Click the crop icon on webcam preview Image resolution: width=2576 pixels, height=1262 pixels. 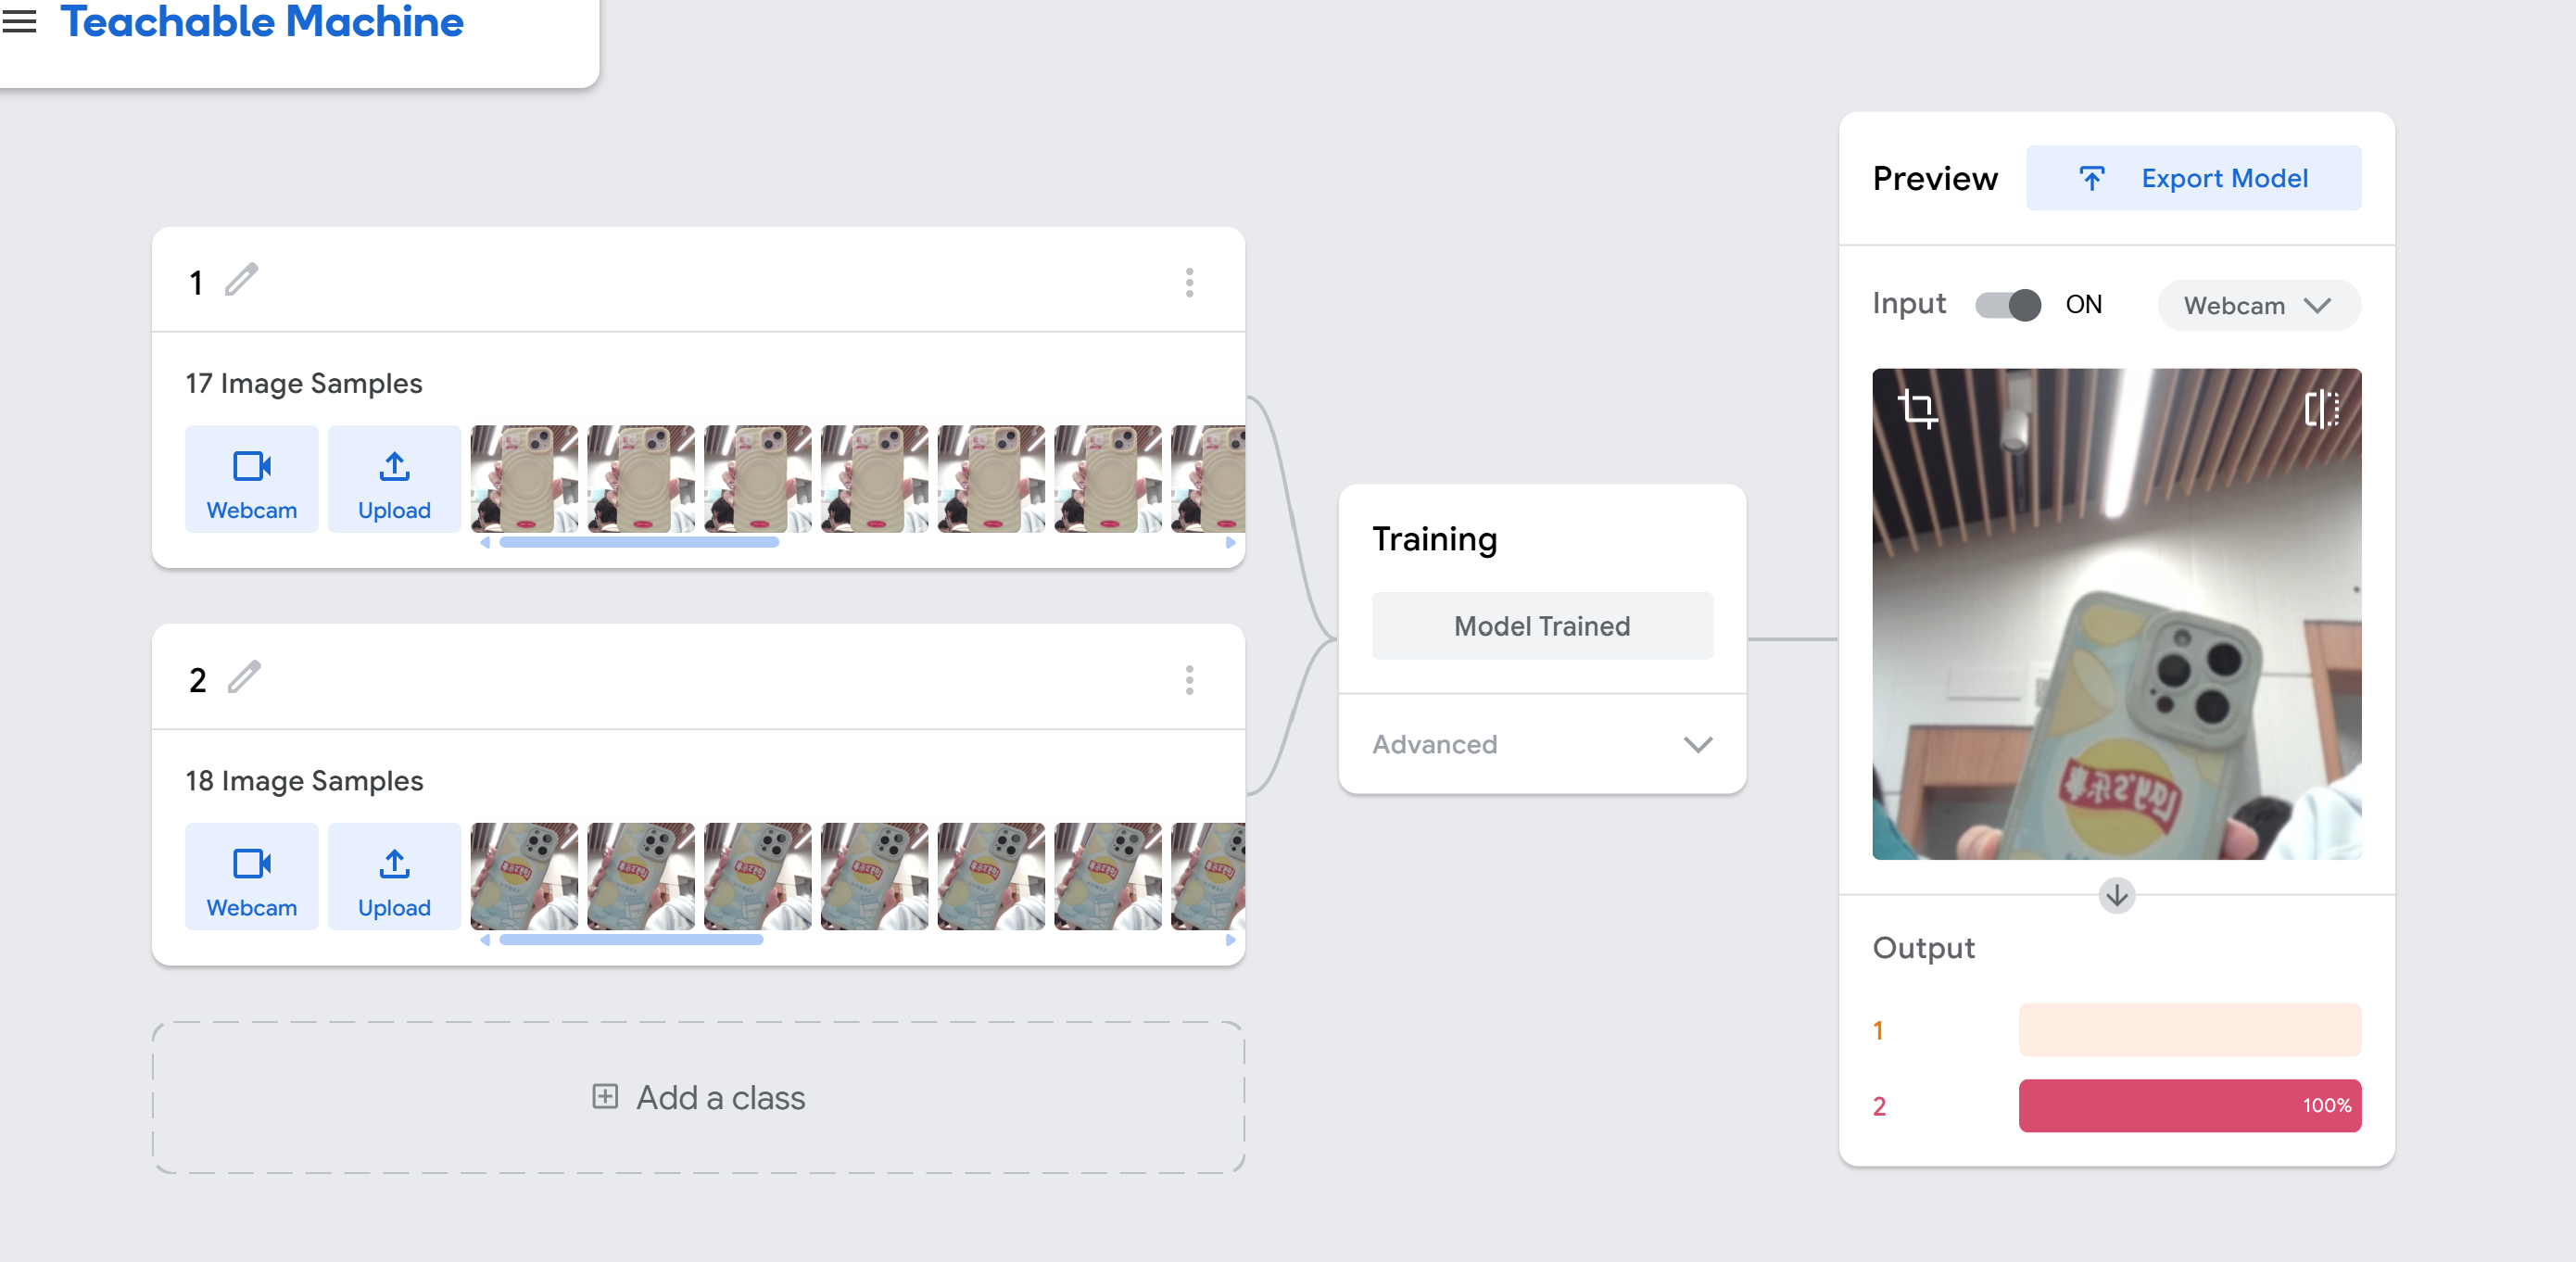point(1917,408)
